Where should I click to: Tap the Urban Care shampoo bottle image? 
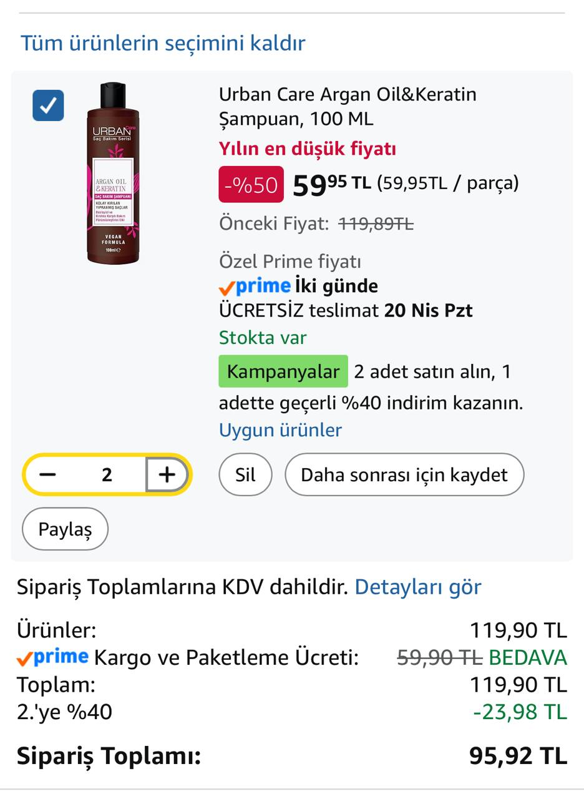(x=113, y=173)
